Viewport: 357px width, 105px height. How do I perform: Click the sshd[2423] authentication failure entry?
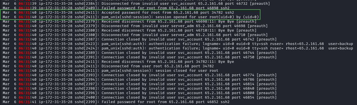point(178,44)
